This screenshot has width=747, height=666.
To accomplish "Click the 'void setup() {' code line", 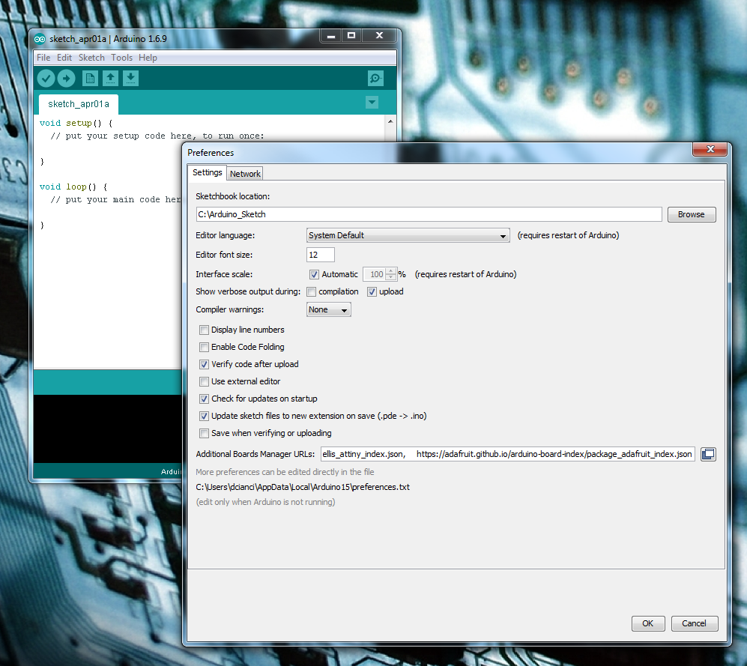I will pyautogui.click(x=76, y=123).
